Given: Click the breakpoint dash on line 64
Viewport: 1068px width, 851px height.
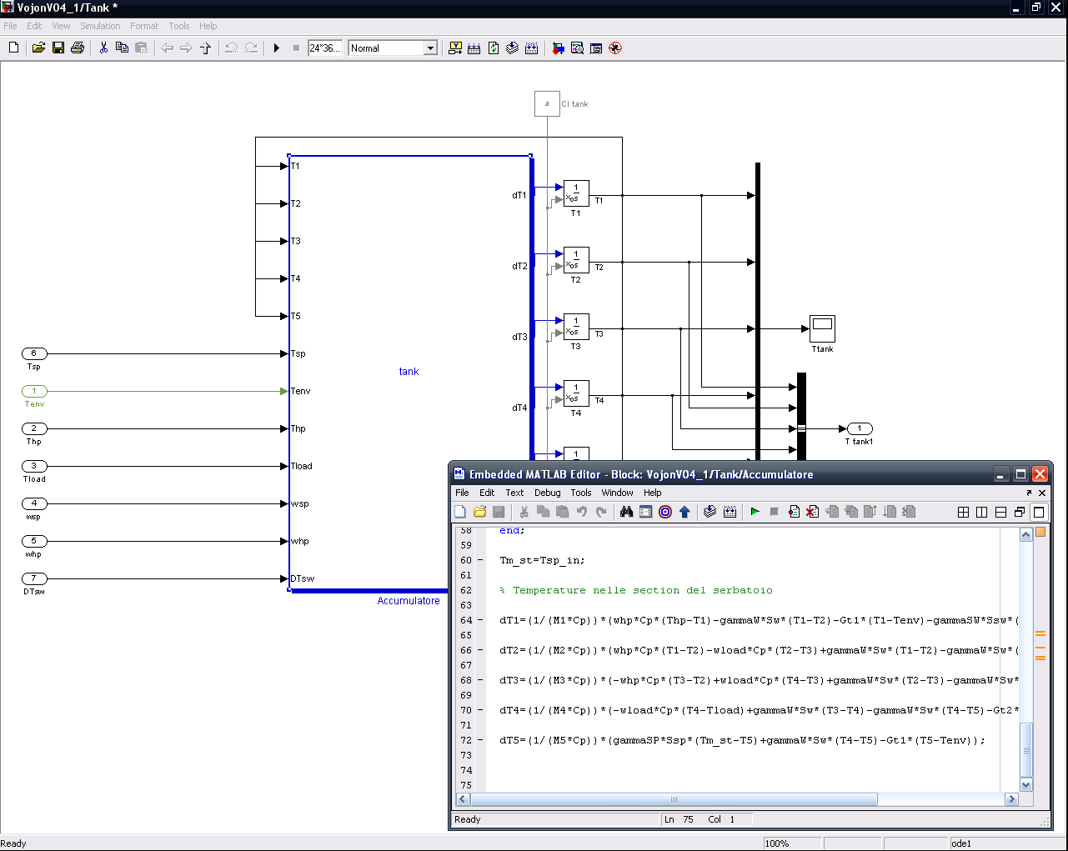Looking at the screenshot, I should pyautogui.click(x=480, y=620).
